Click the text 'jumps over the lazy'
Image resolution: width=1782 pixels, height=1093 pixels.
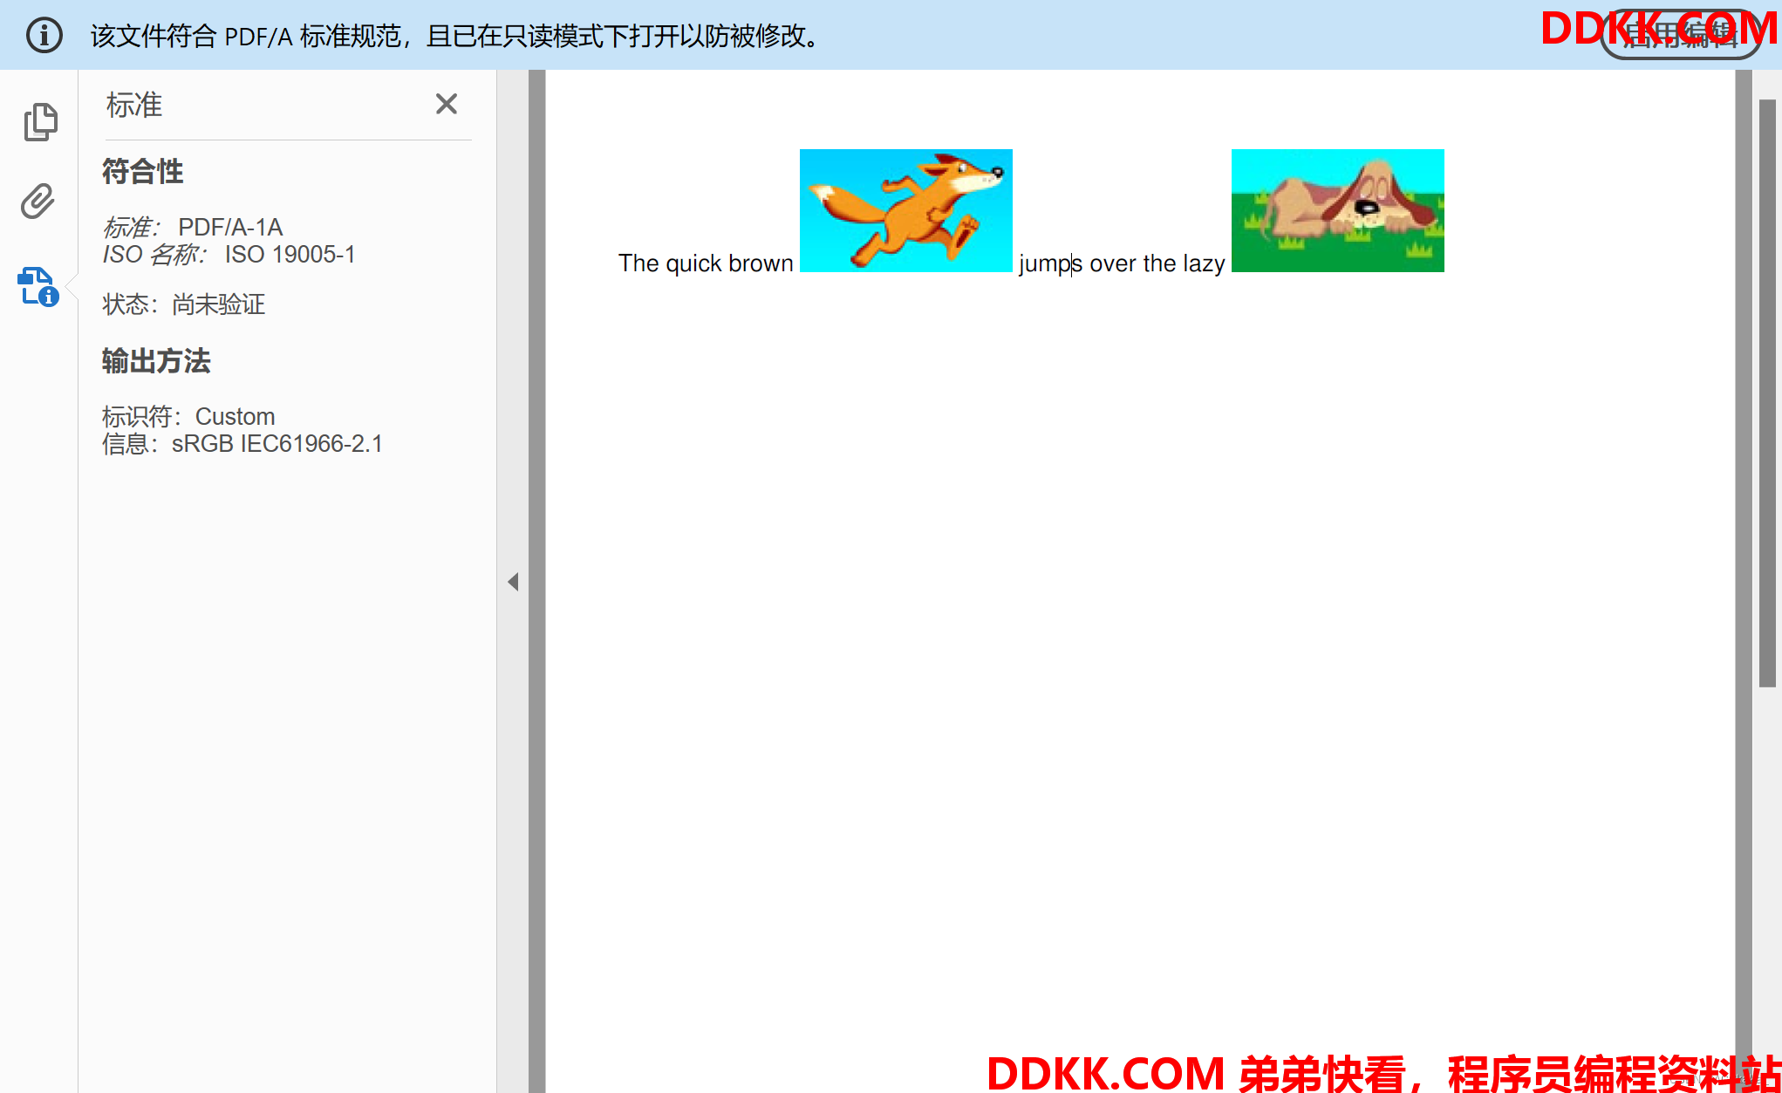(1122, 263)
